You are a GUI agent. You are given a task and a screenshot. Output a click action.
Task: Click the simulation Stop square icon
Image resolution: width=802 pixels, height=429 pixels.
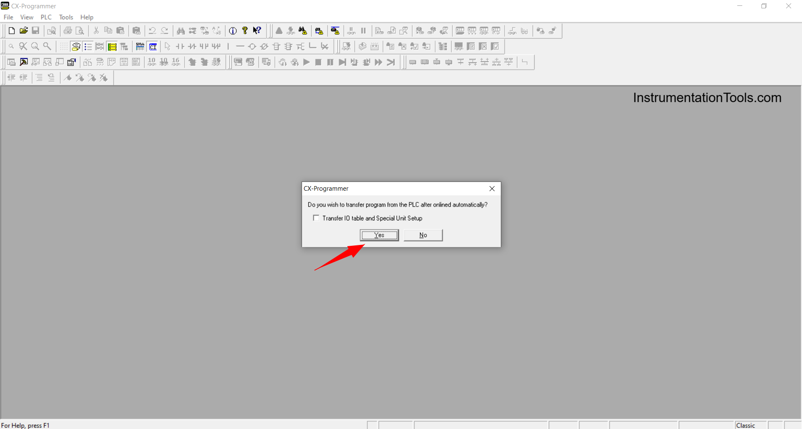(318, 62)
